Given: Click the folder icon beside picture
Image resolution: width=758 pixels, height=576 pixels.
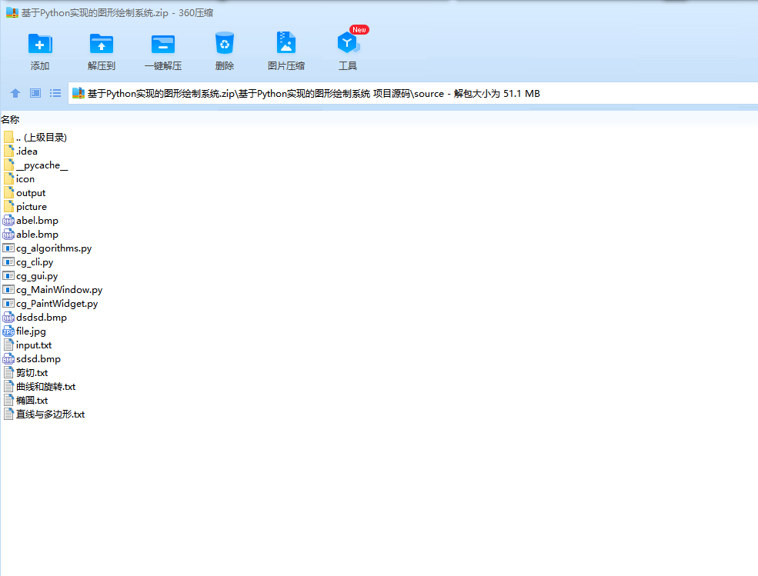Looking at the screenshot, I should click(8, 207).
